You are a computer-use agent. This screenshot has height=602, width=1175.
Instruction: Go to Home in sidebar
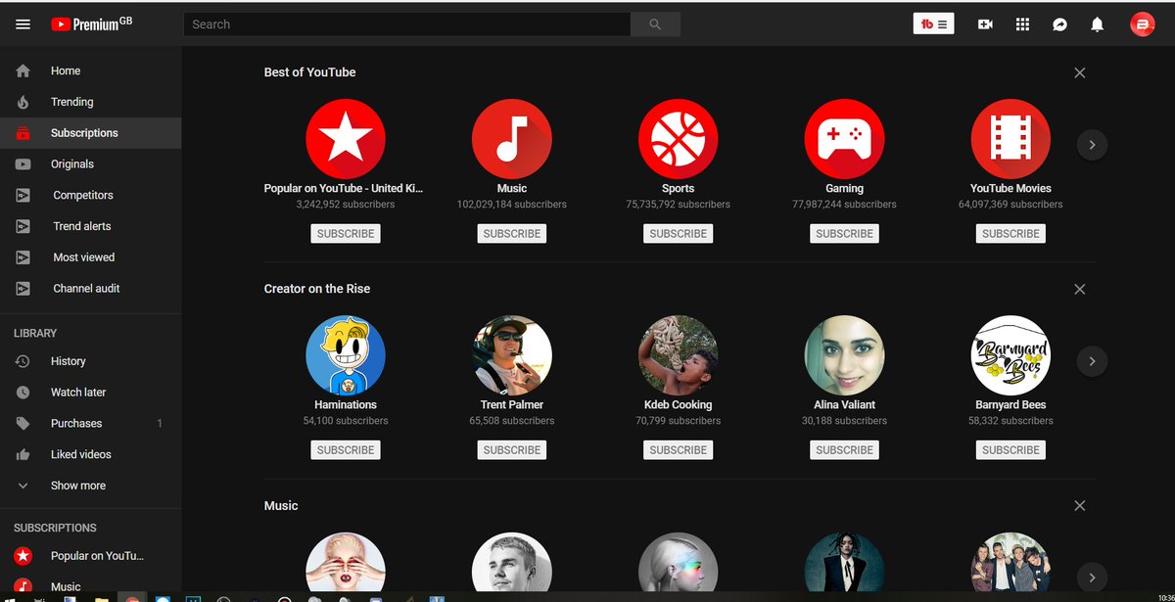[90, 70]
